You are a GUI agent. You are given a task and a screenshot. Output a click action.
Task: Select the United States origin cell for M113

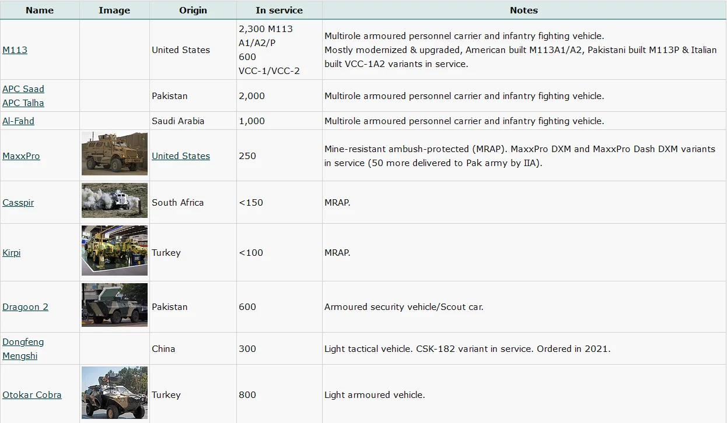pyautogui.click(x=193, y=50)
